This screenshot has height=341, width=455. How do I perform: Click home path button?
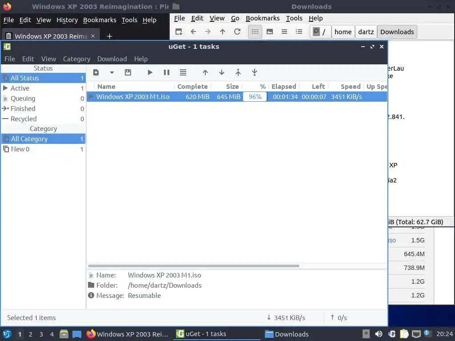(343, 32)
